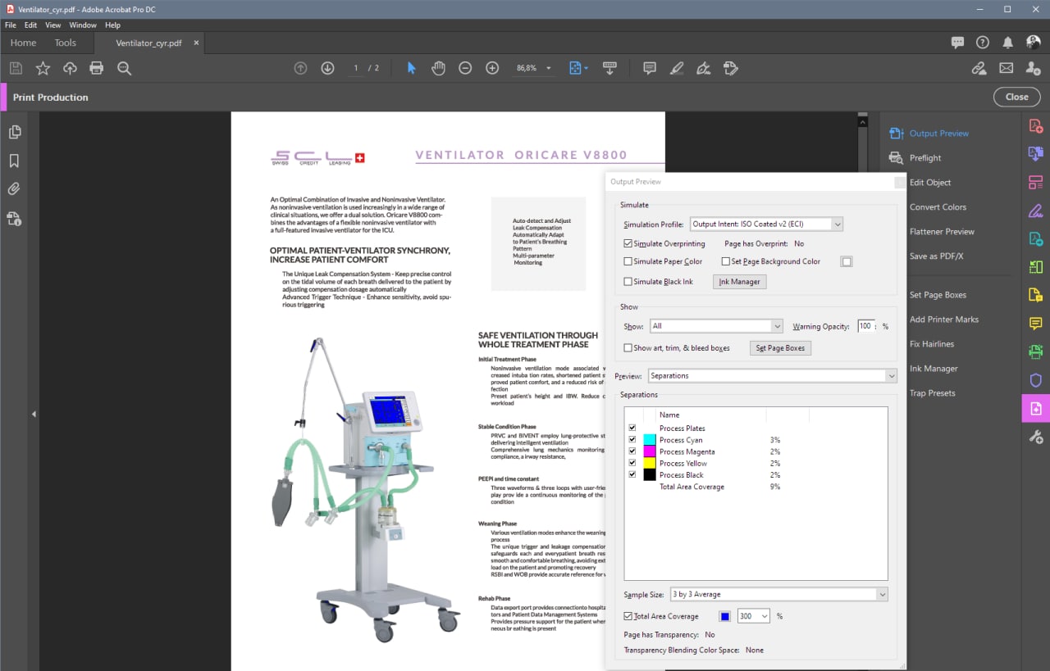Zoom in with the plus icon
The image size is (1050, 671).
[492, 68]
